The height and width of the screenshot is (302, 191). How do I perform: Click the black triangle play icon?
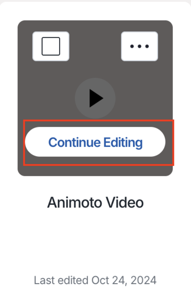tap(96, 98)
